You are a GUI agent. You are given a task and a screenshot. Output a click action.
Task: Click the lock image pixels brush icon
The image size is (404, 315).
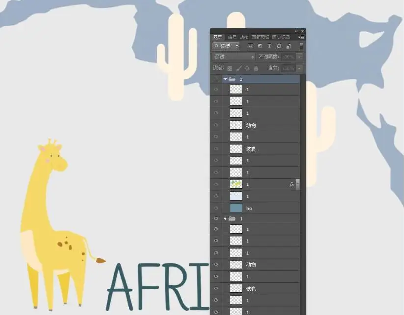239,68
